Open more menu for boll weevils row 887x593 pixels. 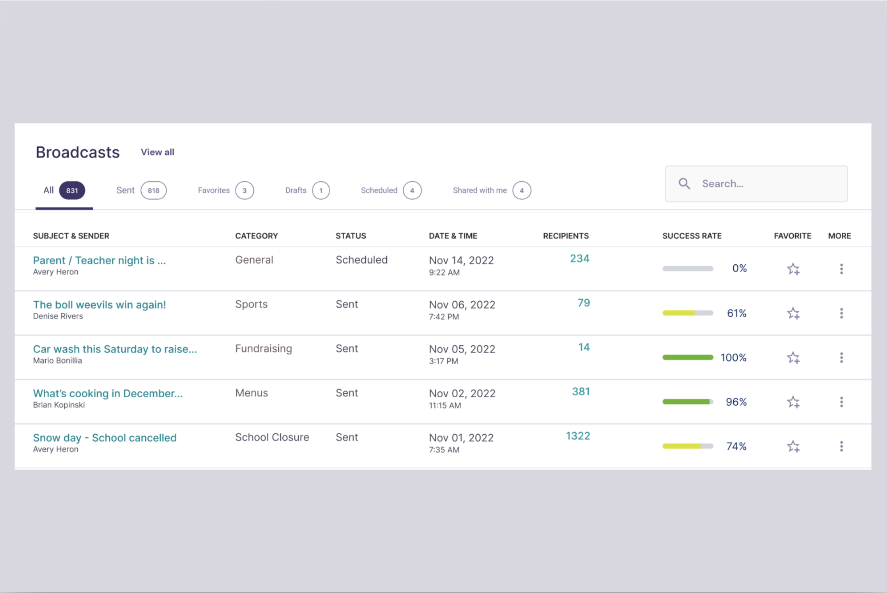[x=841, y=314]
